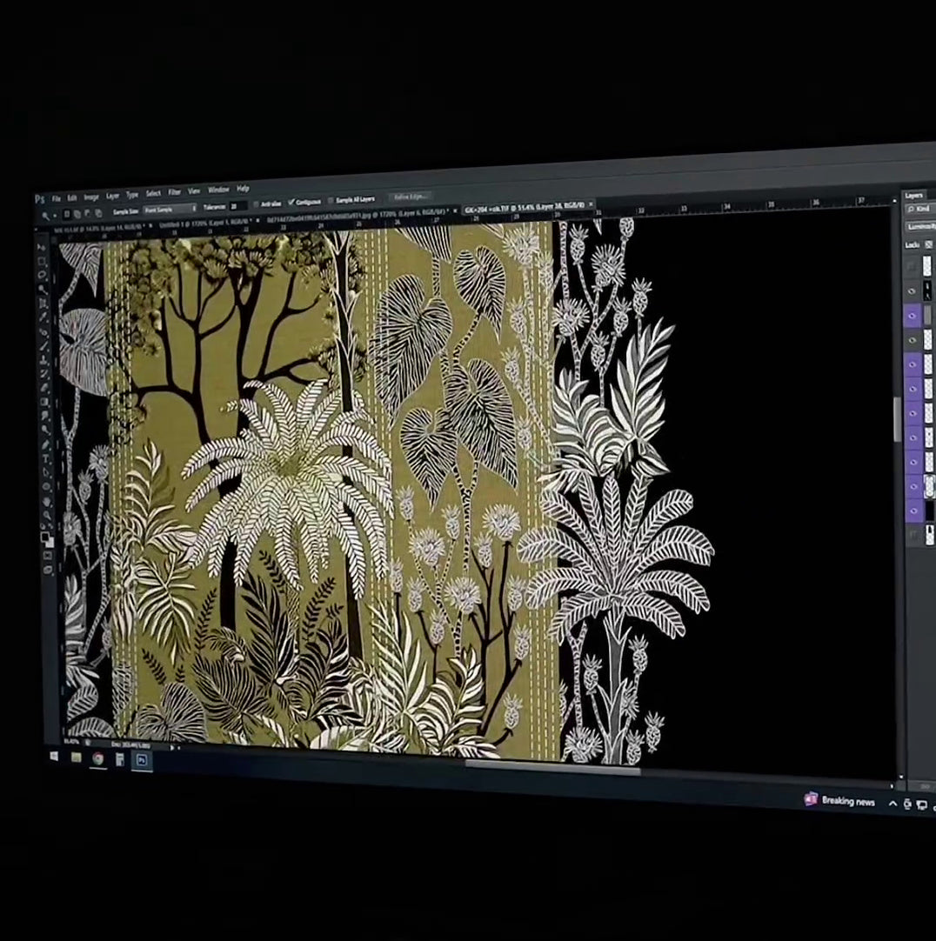Open the layer Kind filter dropdown
936x941 pixels.
pyautogui.click(x=920, y=209)
